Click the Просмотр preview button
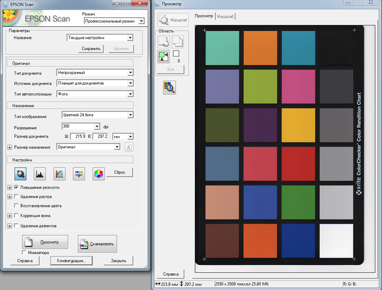This screenshot has height=290, width=382. pos(45,242)
